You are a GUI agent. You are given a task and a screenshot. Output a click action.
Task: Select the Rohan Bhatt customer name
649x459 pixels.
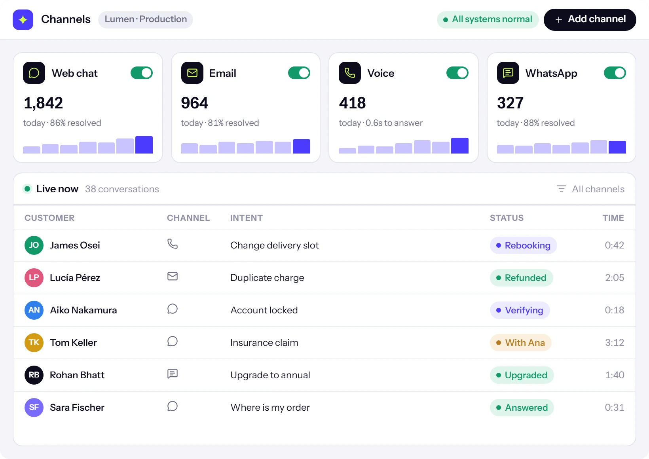point(77,375)
